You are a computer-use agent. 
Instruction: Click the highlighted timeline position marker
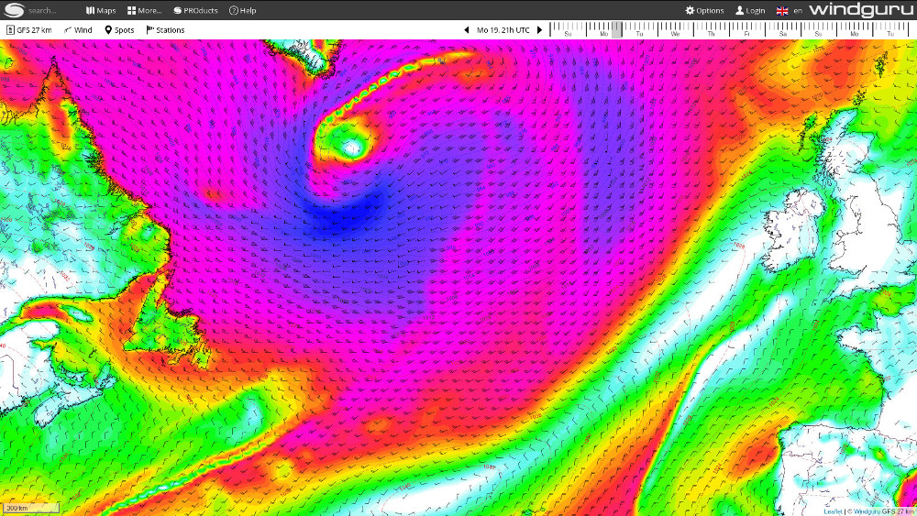click(x=617, y=29)
